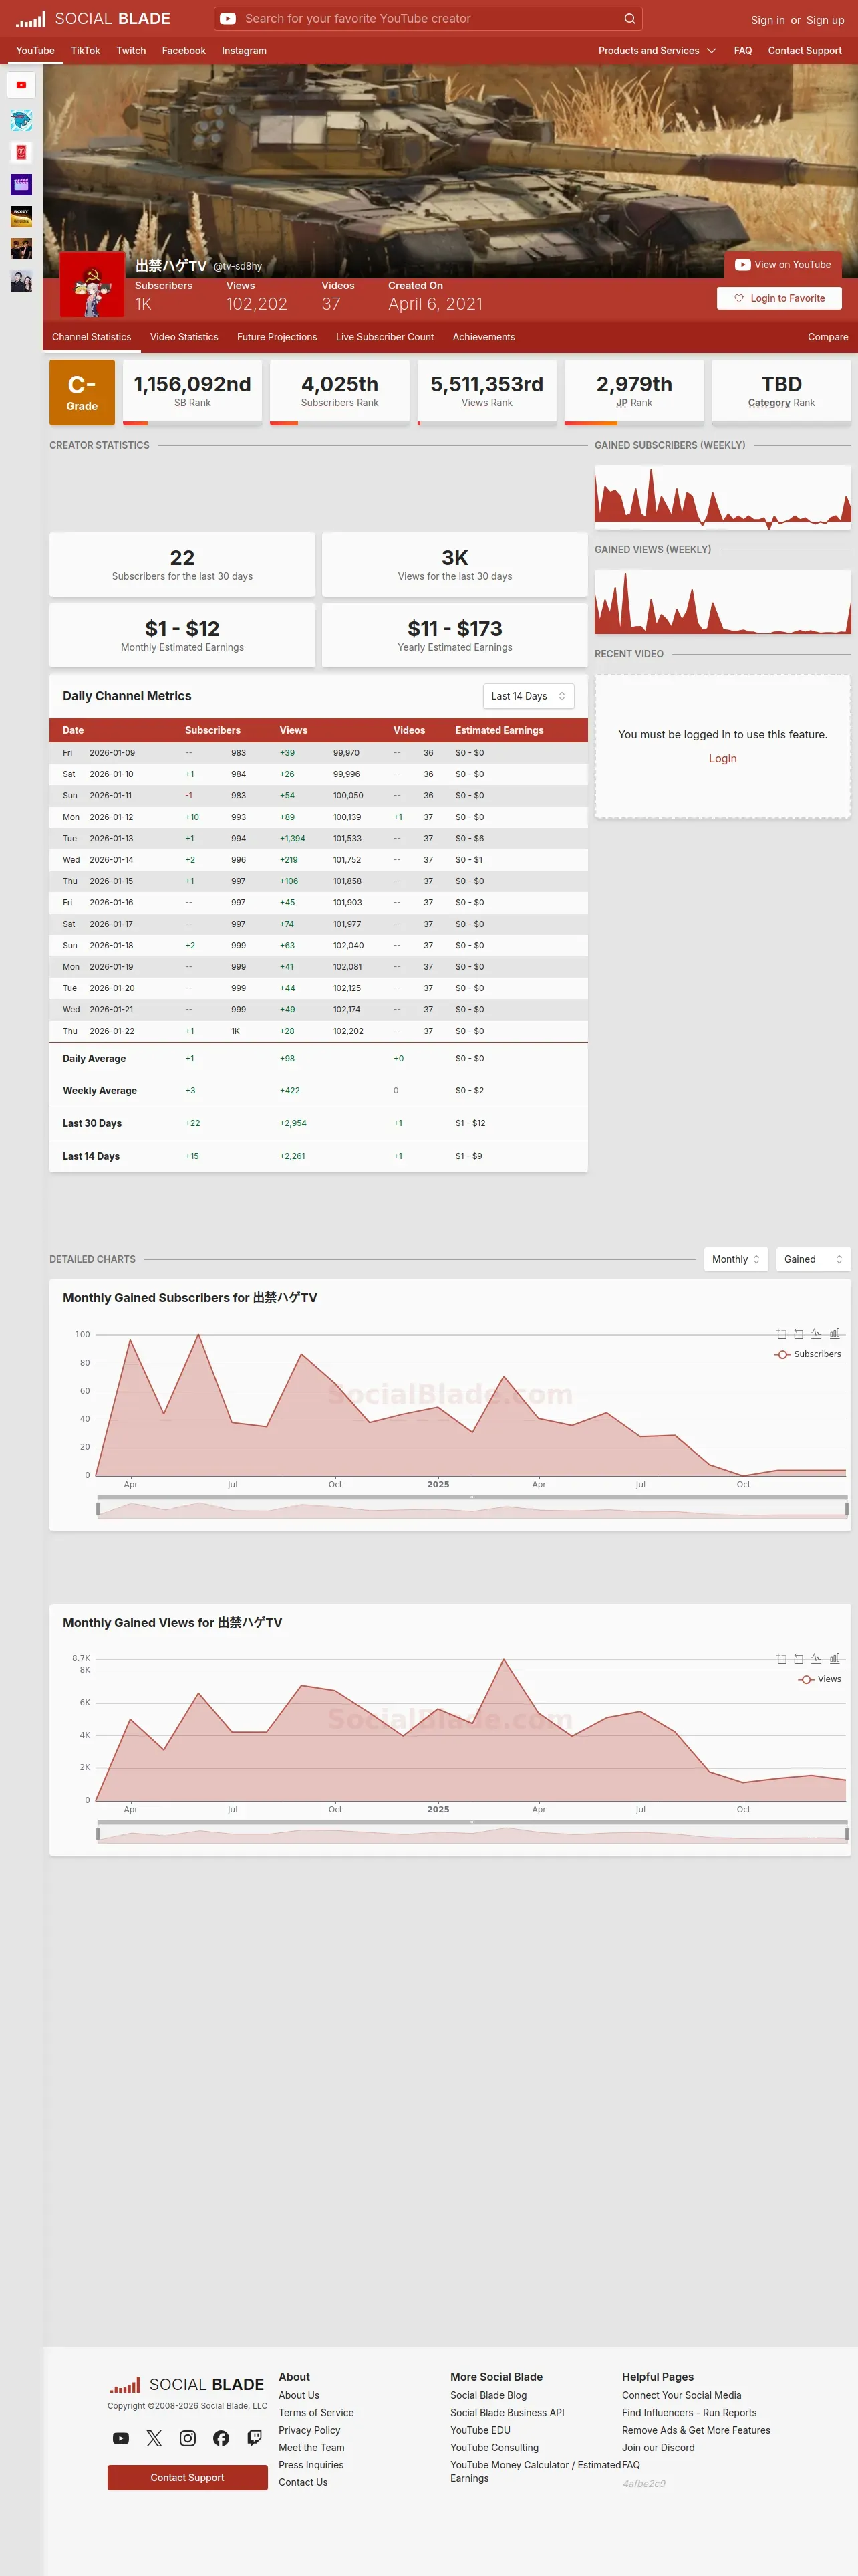Click the View on YouTube button

click(x=783, y=265)
